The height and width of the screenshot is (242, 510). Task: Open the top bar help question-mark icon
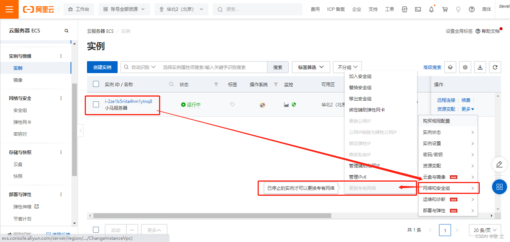pos(472,9)
